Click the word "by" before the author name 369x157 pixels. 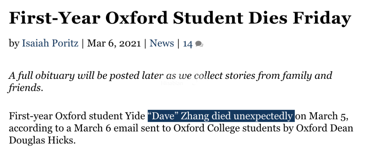point(14,44)
